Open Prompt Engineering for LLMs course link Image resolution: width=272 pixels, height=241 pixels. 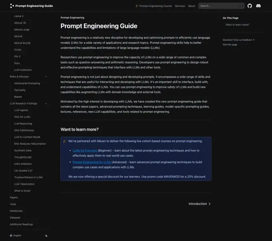coord(92,162)
